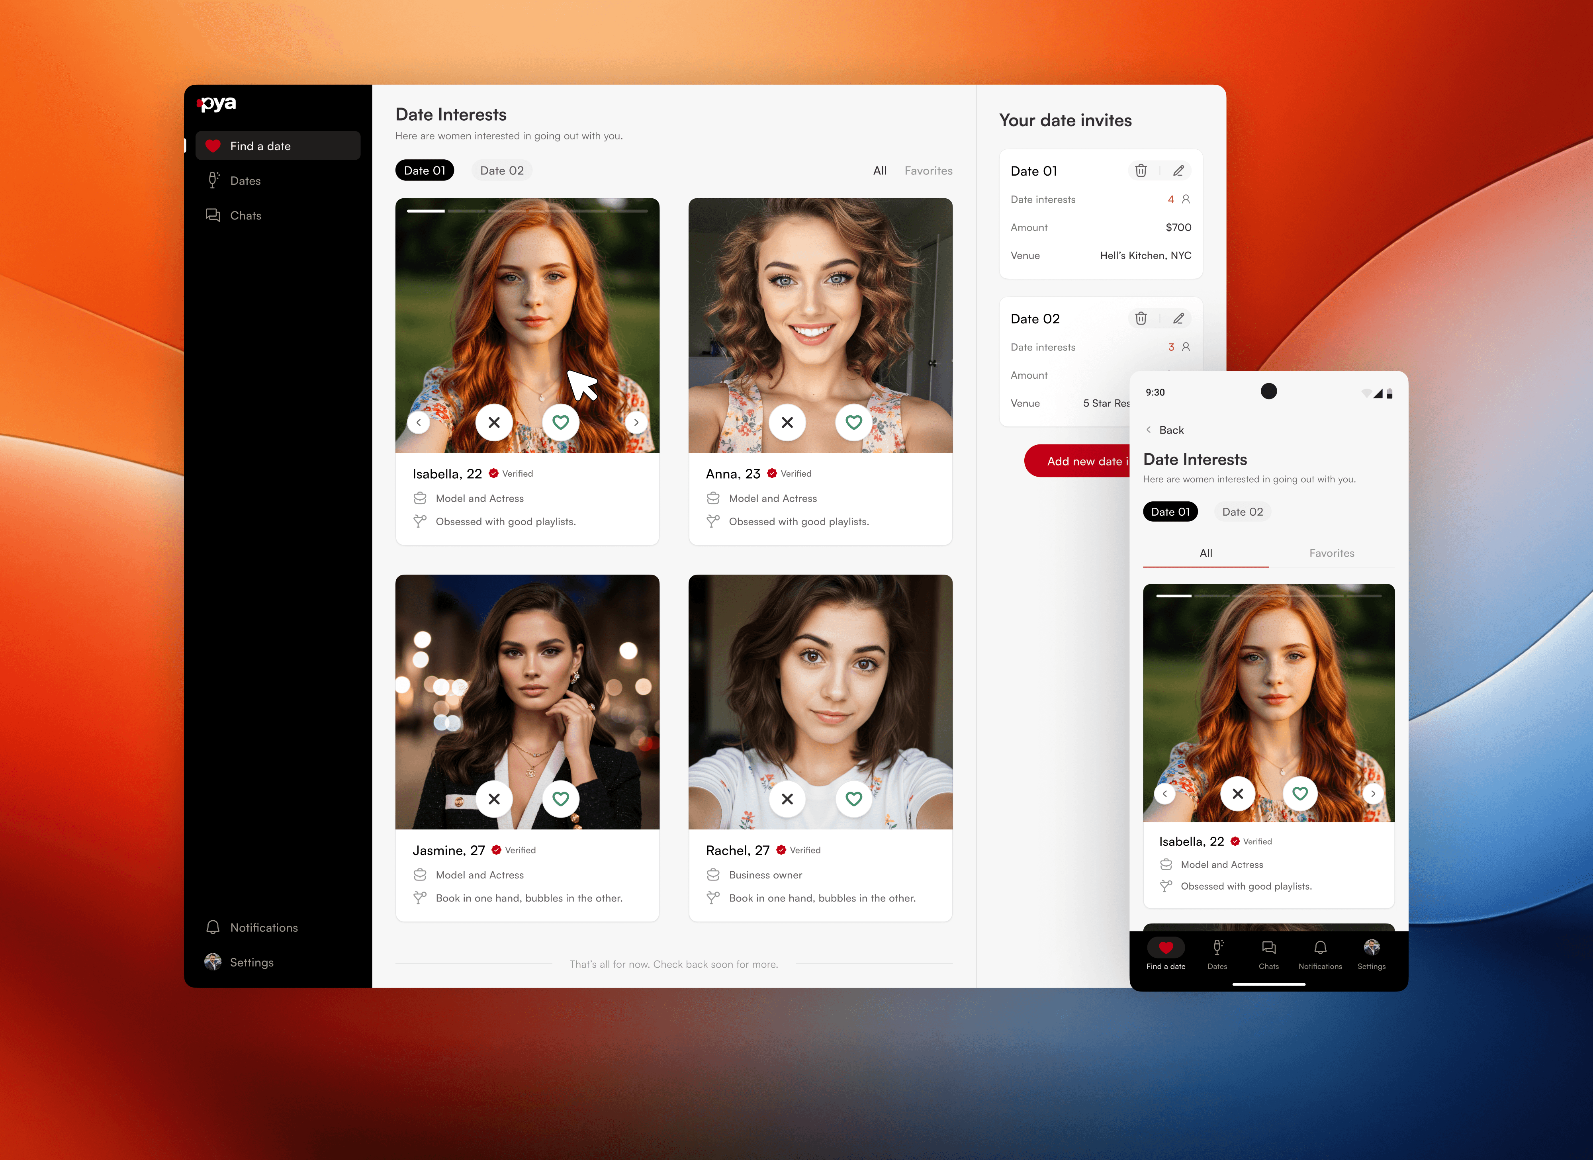Show next photo of Isabella on desktop
The height and width of the screenshot is (1160, 1593).
636,423
